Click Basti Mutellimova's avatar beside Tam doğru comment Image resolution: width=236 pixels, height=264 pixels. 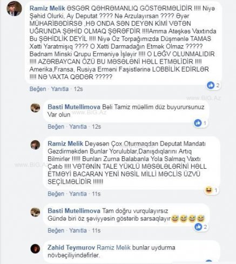pyautogui.click(x=35, y=212)
